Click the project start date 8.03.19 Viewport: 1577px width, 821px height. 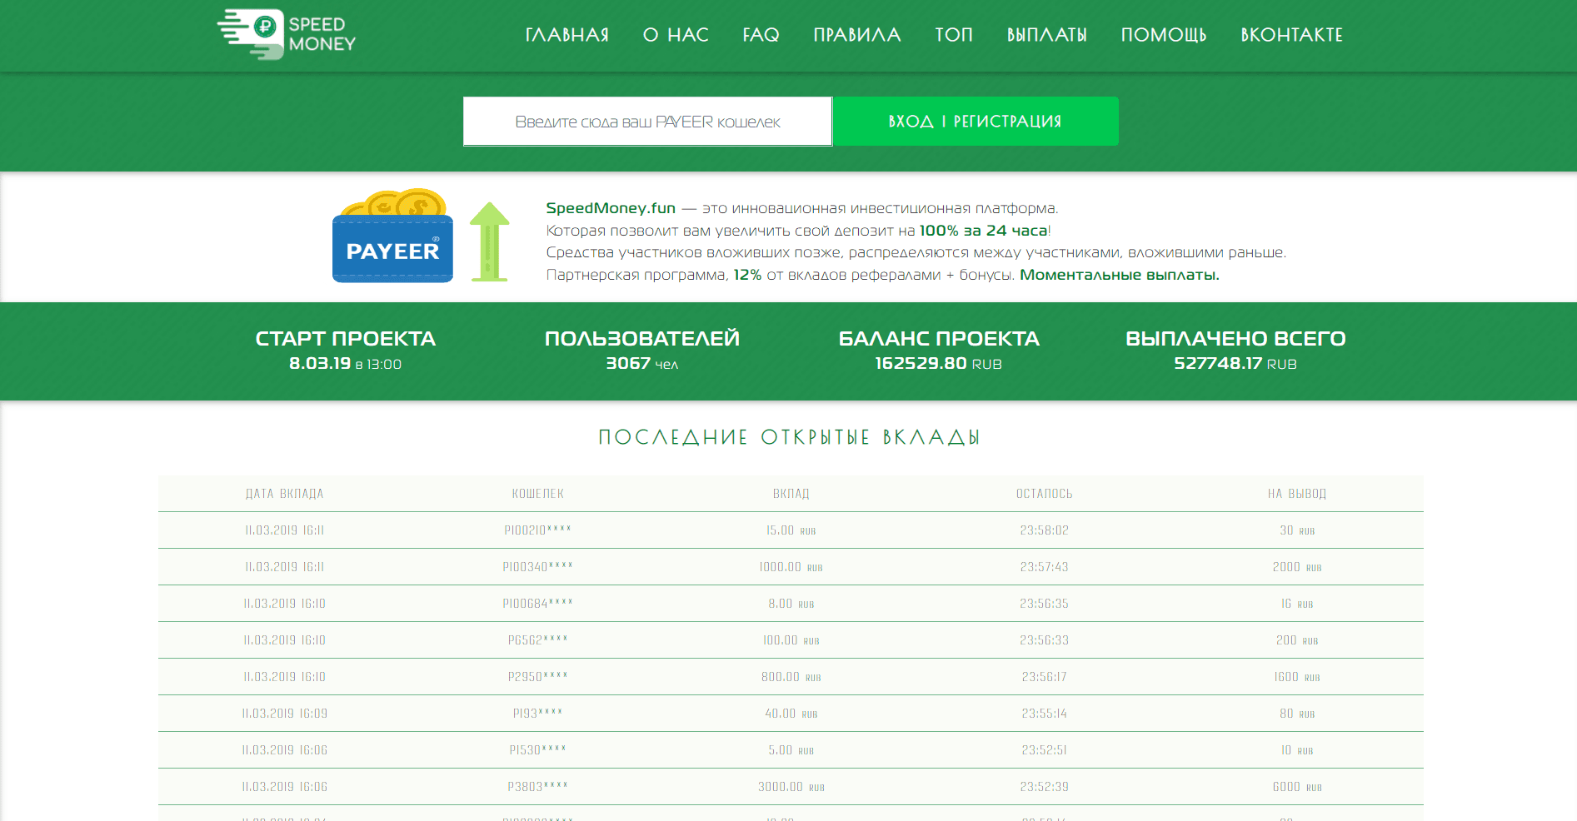(320, 363)
